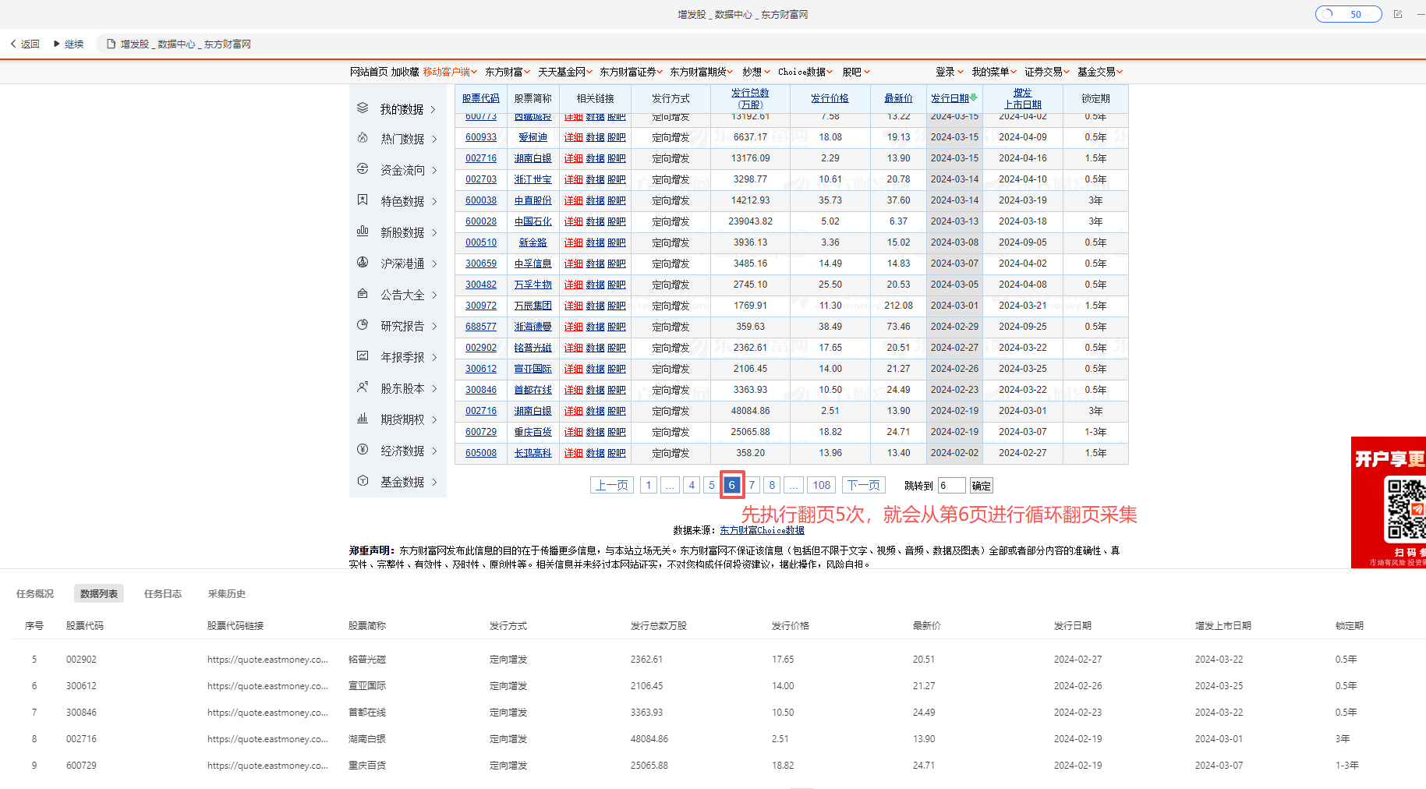Switch to the 任务概况 tab
The width and height of the screenshot is (1426, 789).
35,593
